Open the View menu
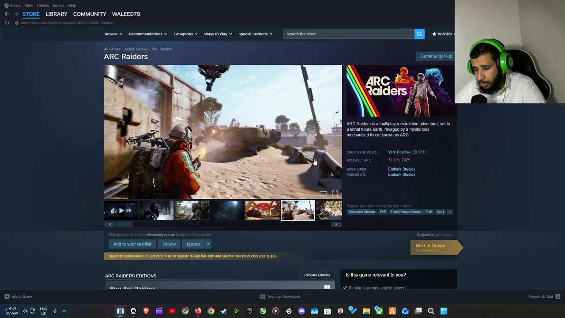Image resolution: width=565 pixels, height=318 pixels. pyautogui.click(x=29, y=5)
